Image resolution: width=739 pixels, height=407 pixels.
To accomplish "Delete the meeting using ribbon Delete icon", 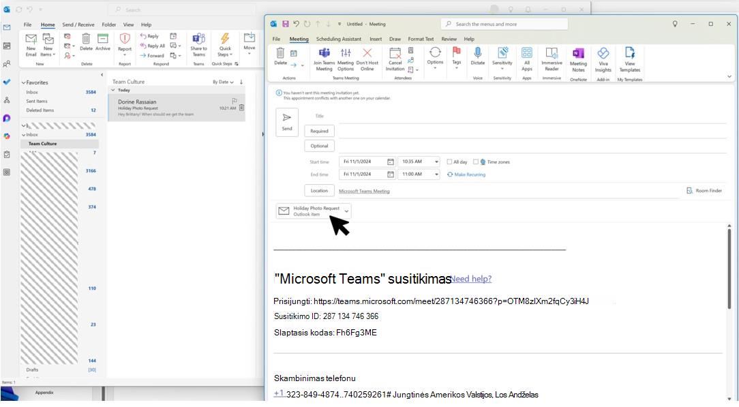I will point(280,56).
